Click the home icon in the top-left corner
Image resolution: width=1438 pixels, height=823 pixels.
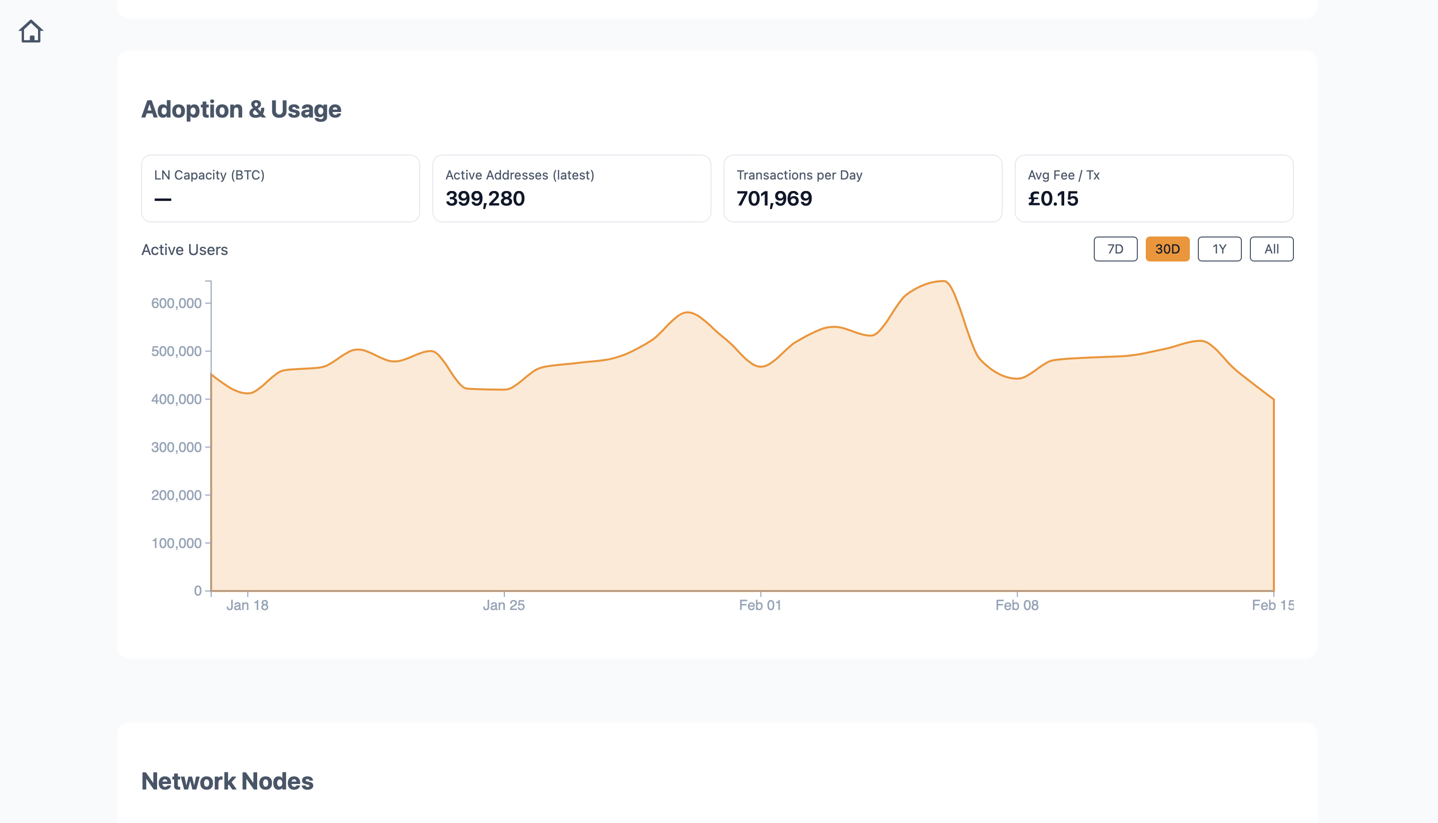pyautogui.click(x=31, y=31)
